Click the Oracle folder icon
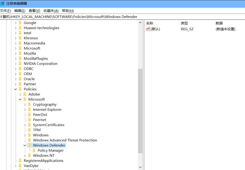The width and height of the screenshot is (245, 170). pyautogui.click(x=20, y=79)
